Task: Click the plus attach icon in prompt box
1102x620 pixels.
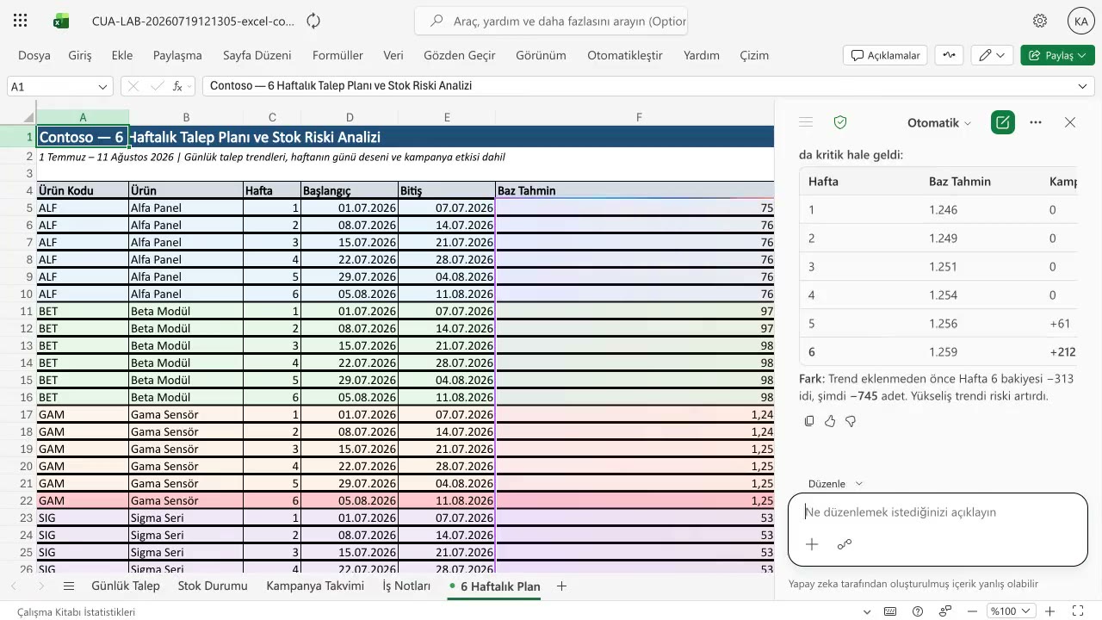Action: (x=812, y=544)
